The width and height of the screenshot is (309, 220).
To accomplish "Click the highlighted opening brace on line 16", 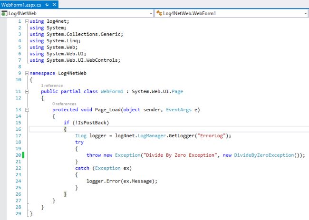I will tap(65, 129).
